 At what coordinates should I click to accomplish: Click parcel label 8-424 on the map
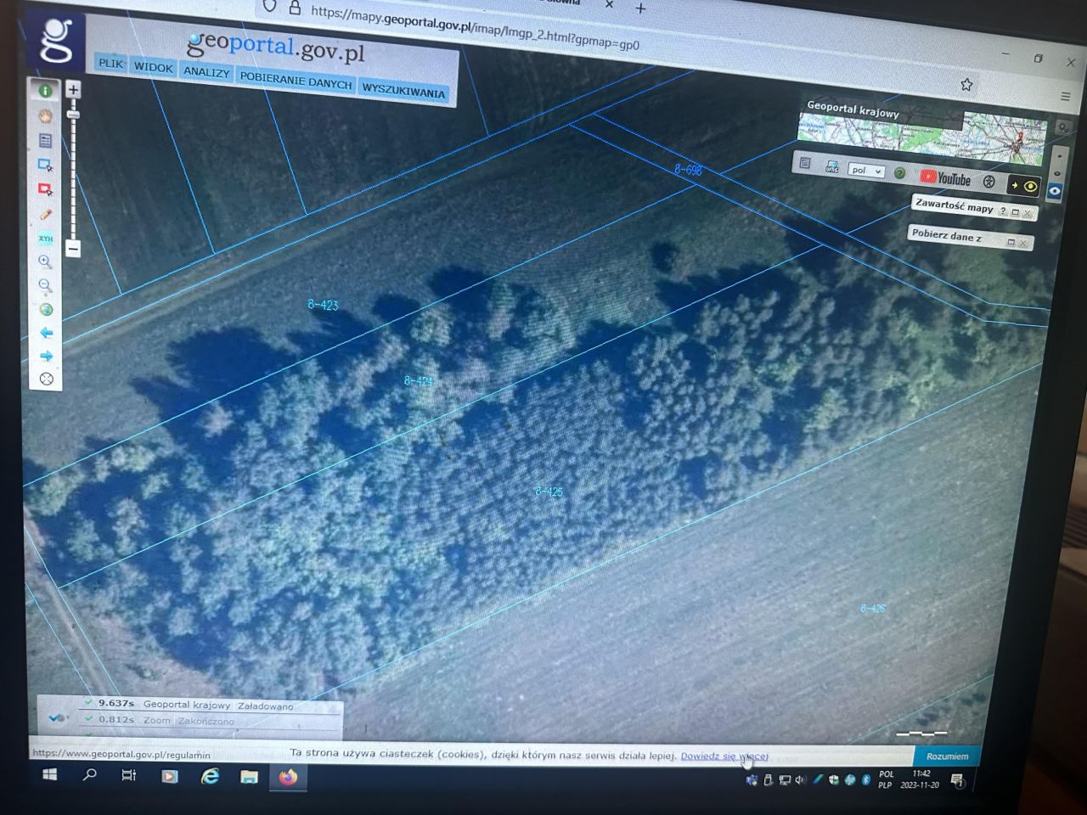click(x=418, y=381)
